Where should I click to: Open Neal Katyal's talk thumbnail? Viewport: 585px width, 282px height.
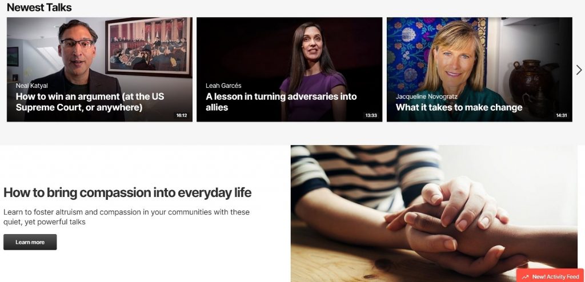99,70
